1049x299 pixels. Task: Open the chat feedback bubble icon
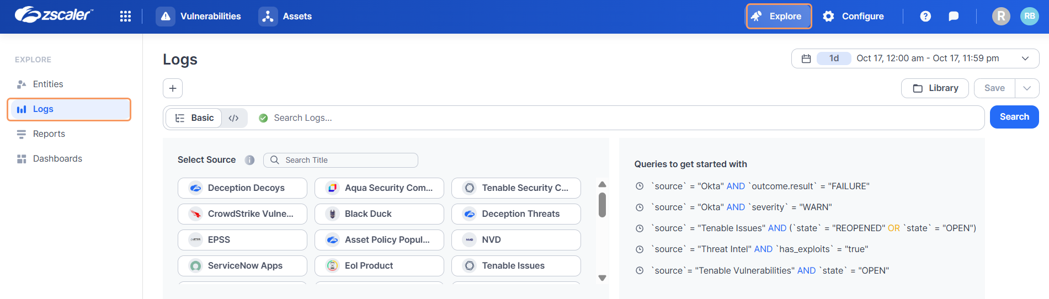954,17
